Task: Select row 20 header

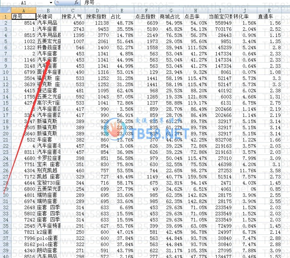Action: tap(5, 133)
